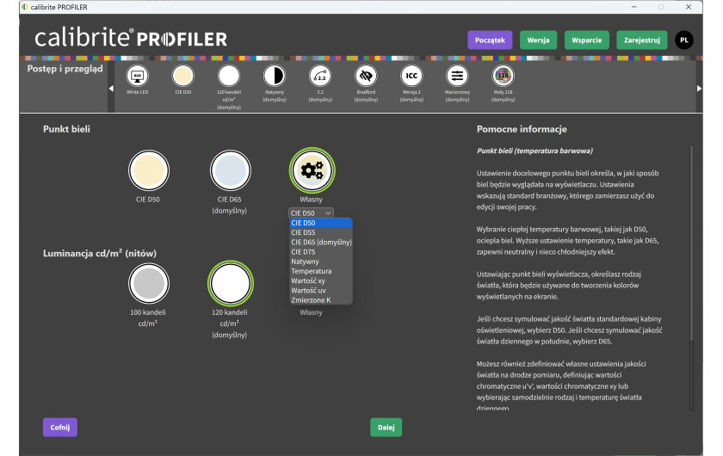723x456 pixels.
Task: Pick Natywny from the white point list
Action: 321,262
